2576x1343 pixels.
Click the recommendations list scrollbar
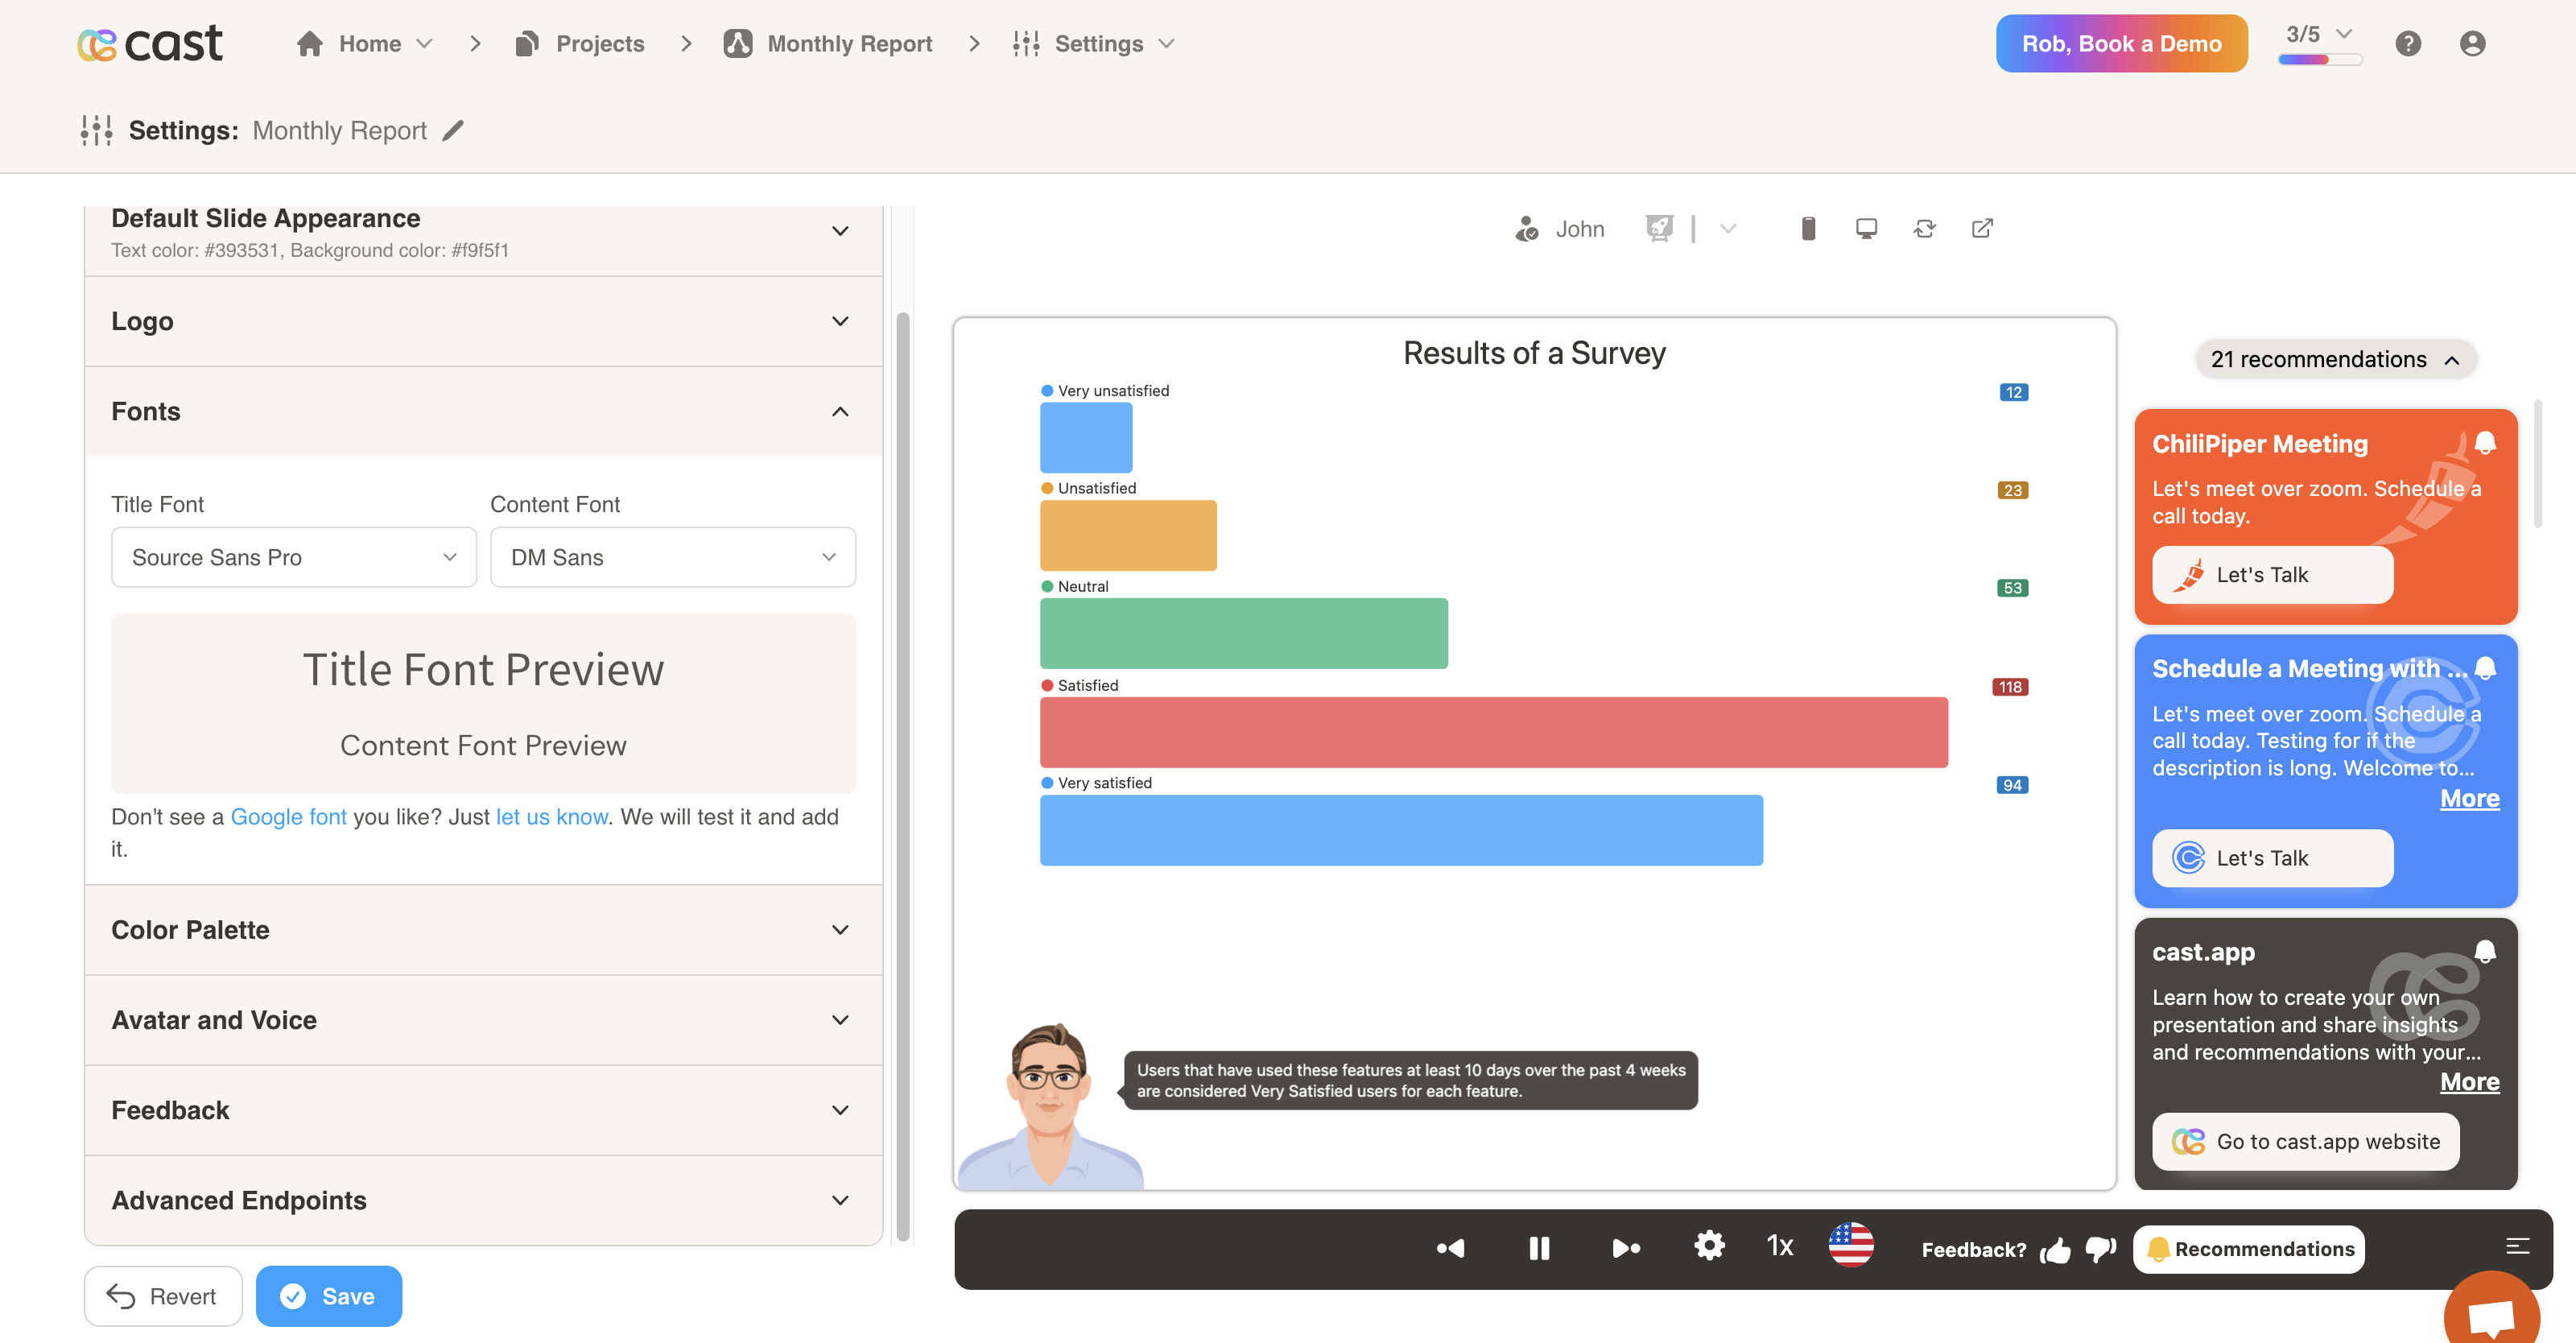2538,465
